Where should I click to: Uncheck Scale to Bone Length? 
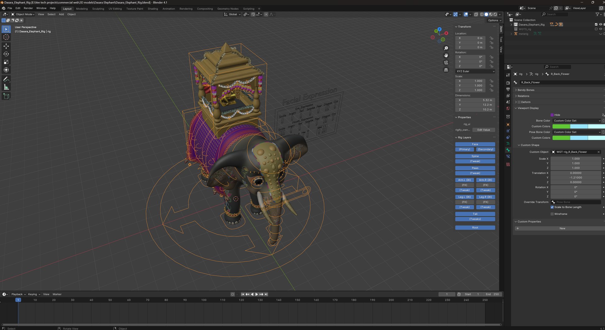[552, 207]
